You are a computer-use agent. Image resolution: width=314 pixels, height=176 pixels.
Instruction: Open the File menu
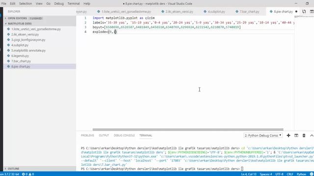pyautogui.click(x=3, y=3)
